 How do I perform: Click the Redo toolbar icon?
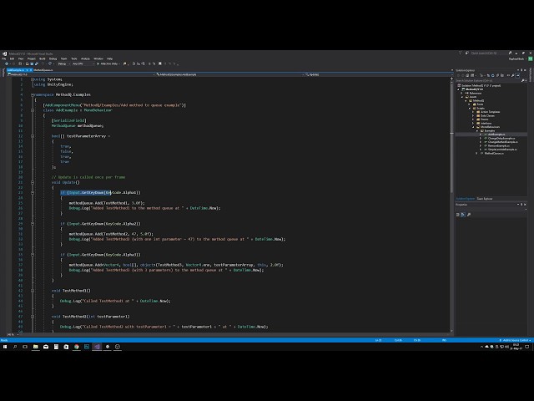(x=50, y=63)
